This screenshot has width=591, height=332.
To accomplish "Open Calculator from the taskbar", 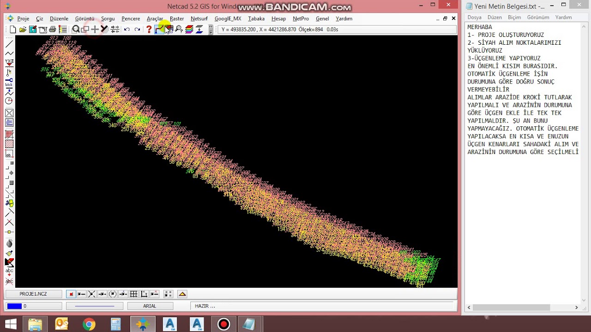I will [x=115, y=324].
